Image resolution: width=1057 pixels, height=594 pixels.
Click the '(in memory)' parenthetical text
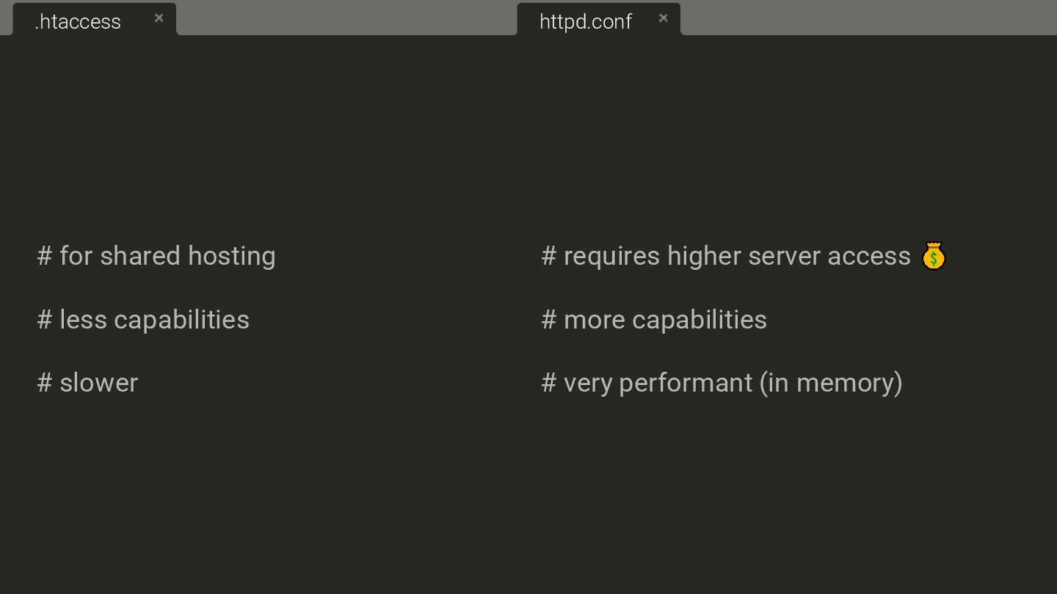click(x=831, y=384)
